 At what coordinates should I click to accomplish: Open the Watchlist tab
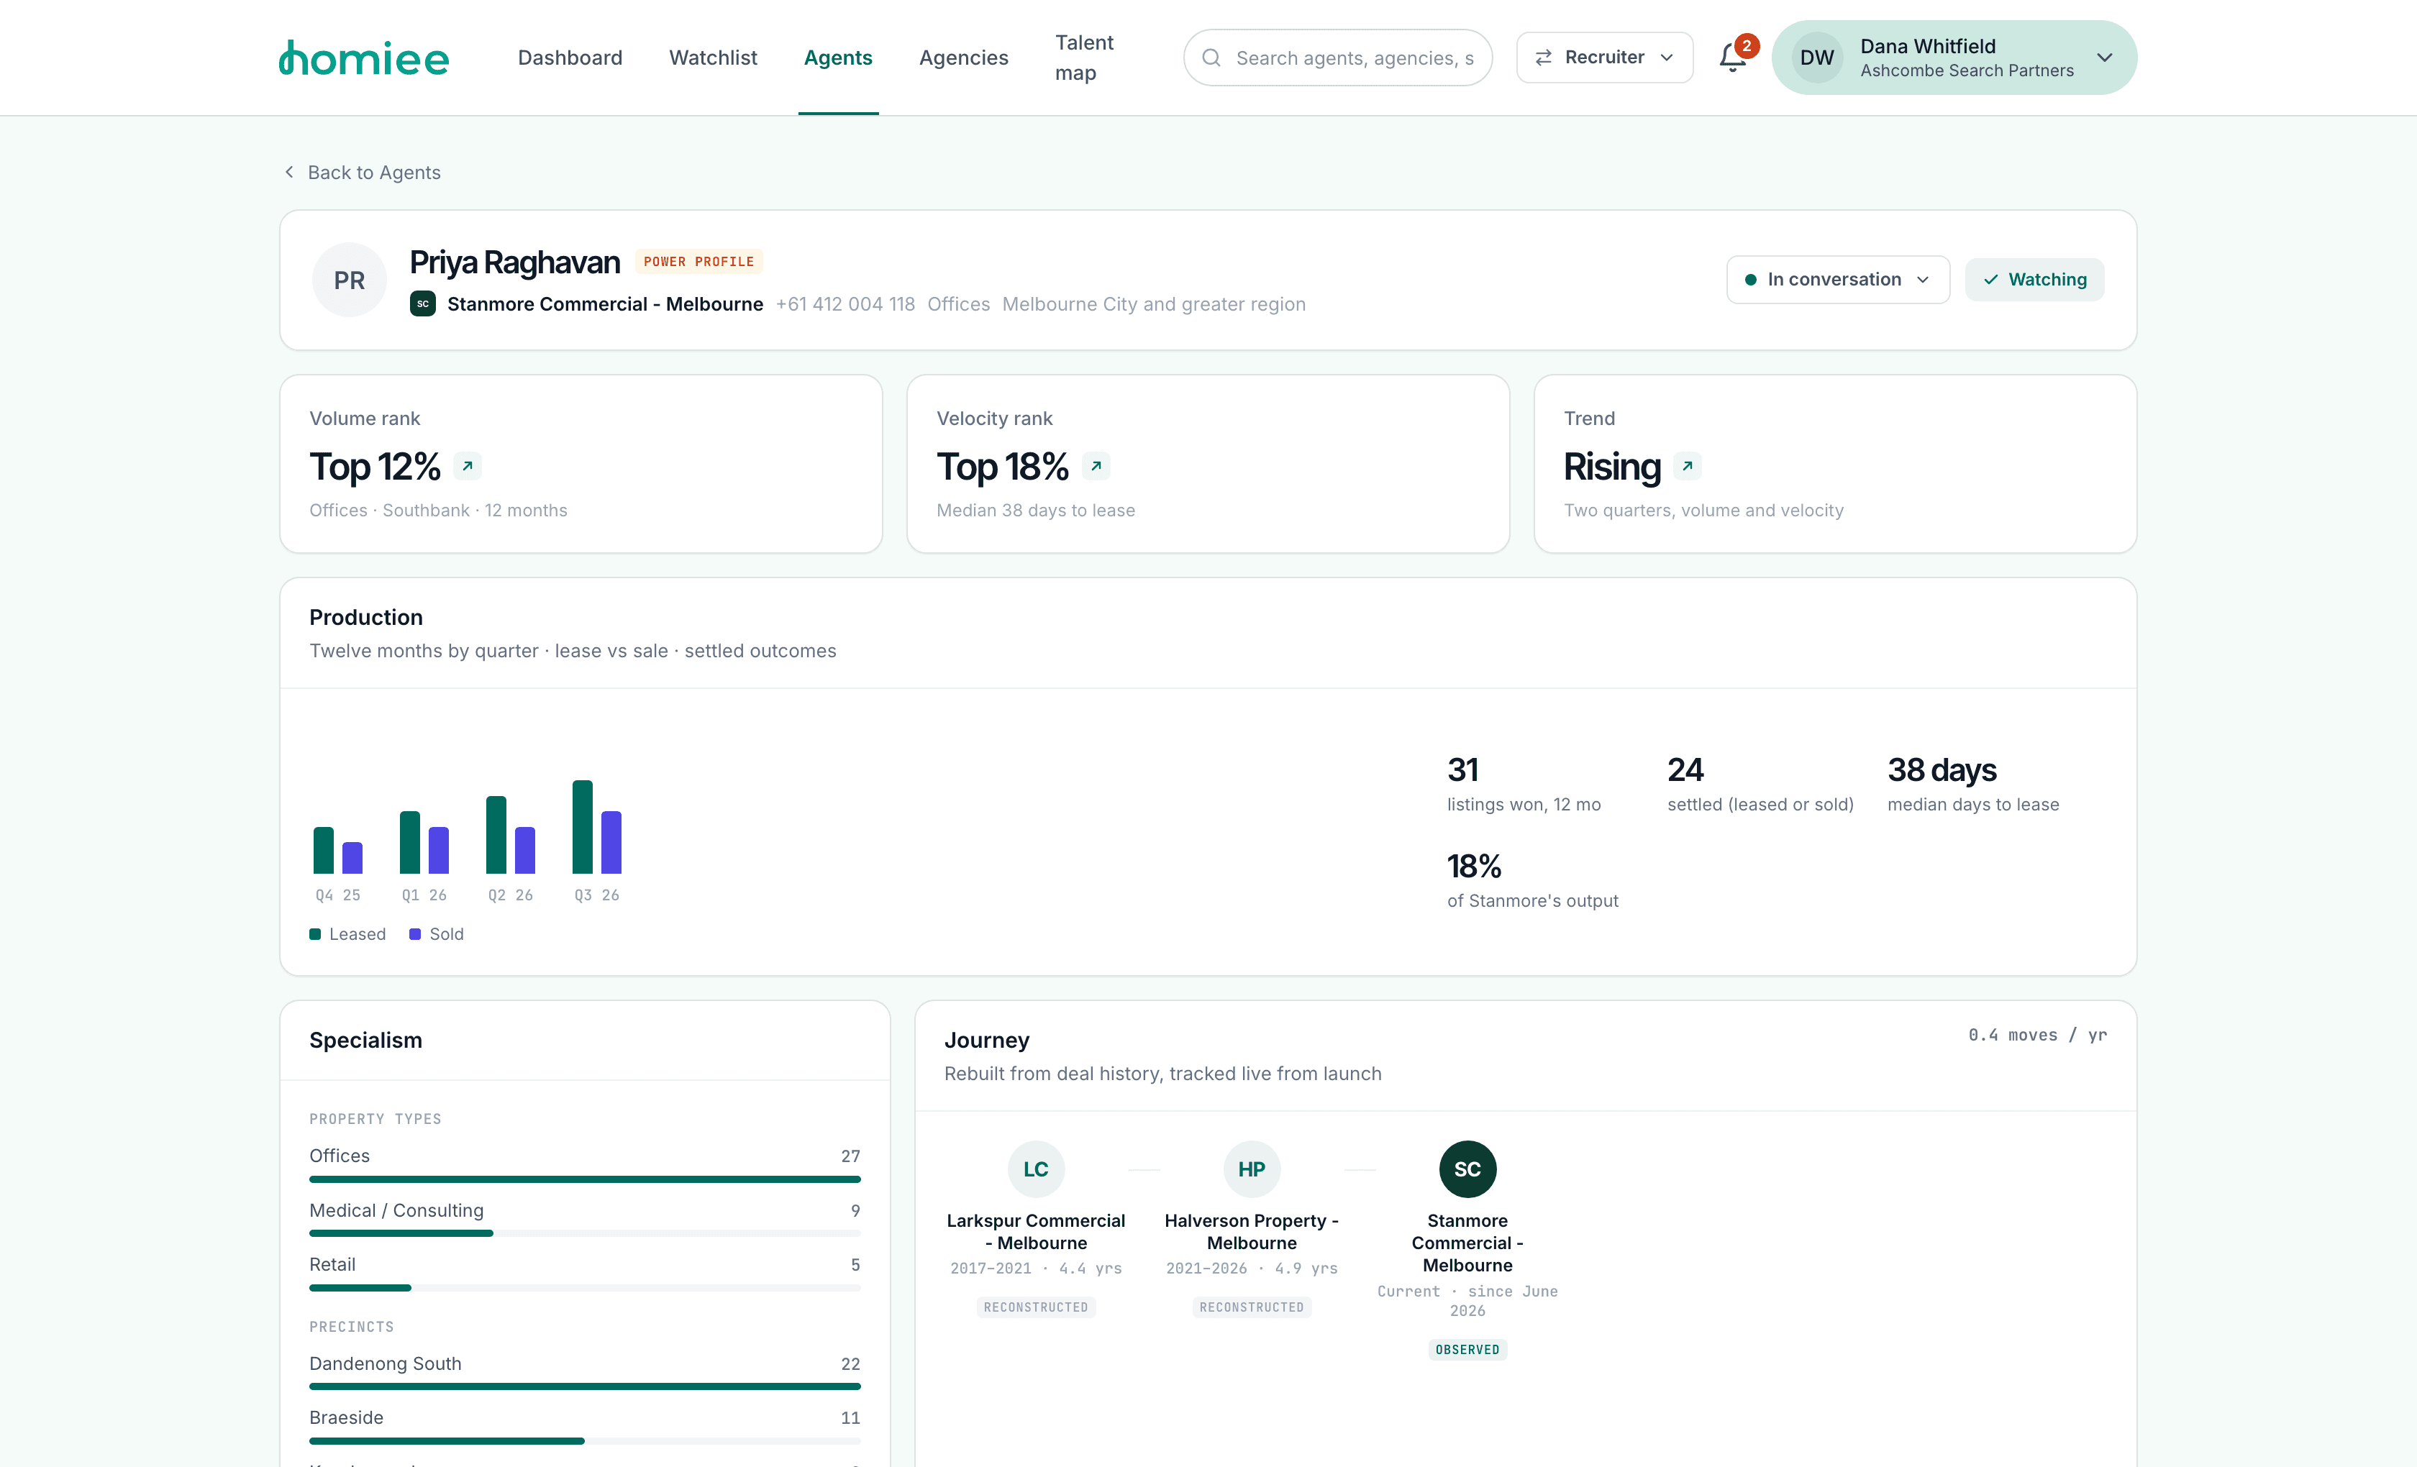[713, 58]
